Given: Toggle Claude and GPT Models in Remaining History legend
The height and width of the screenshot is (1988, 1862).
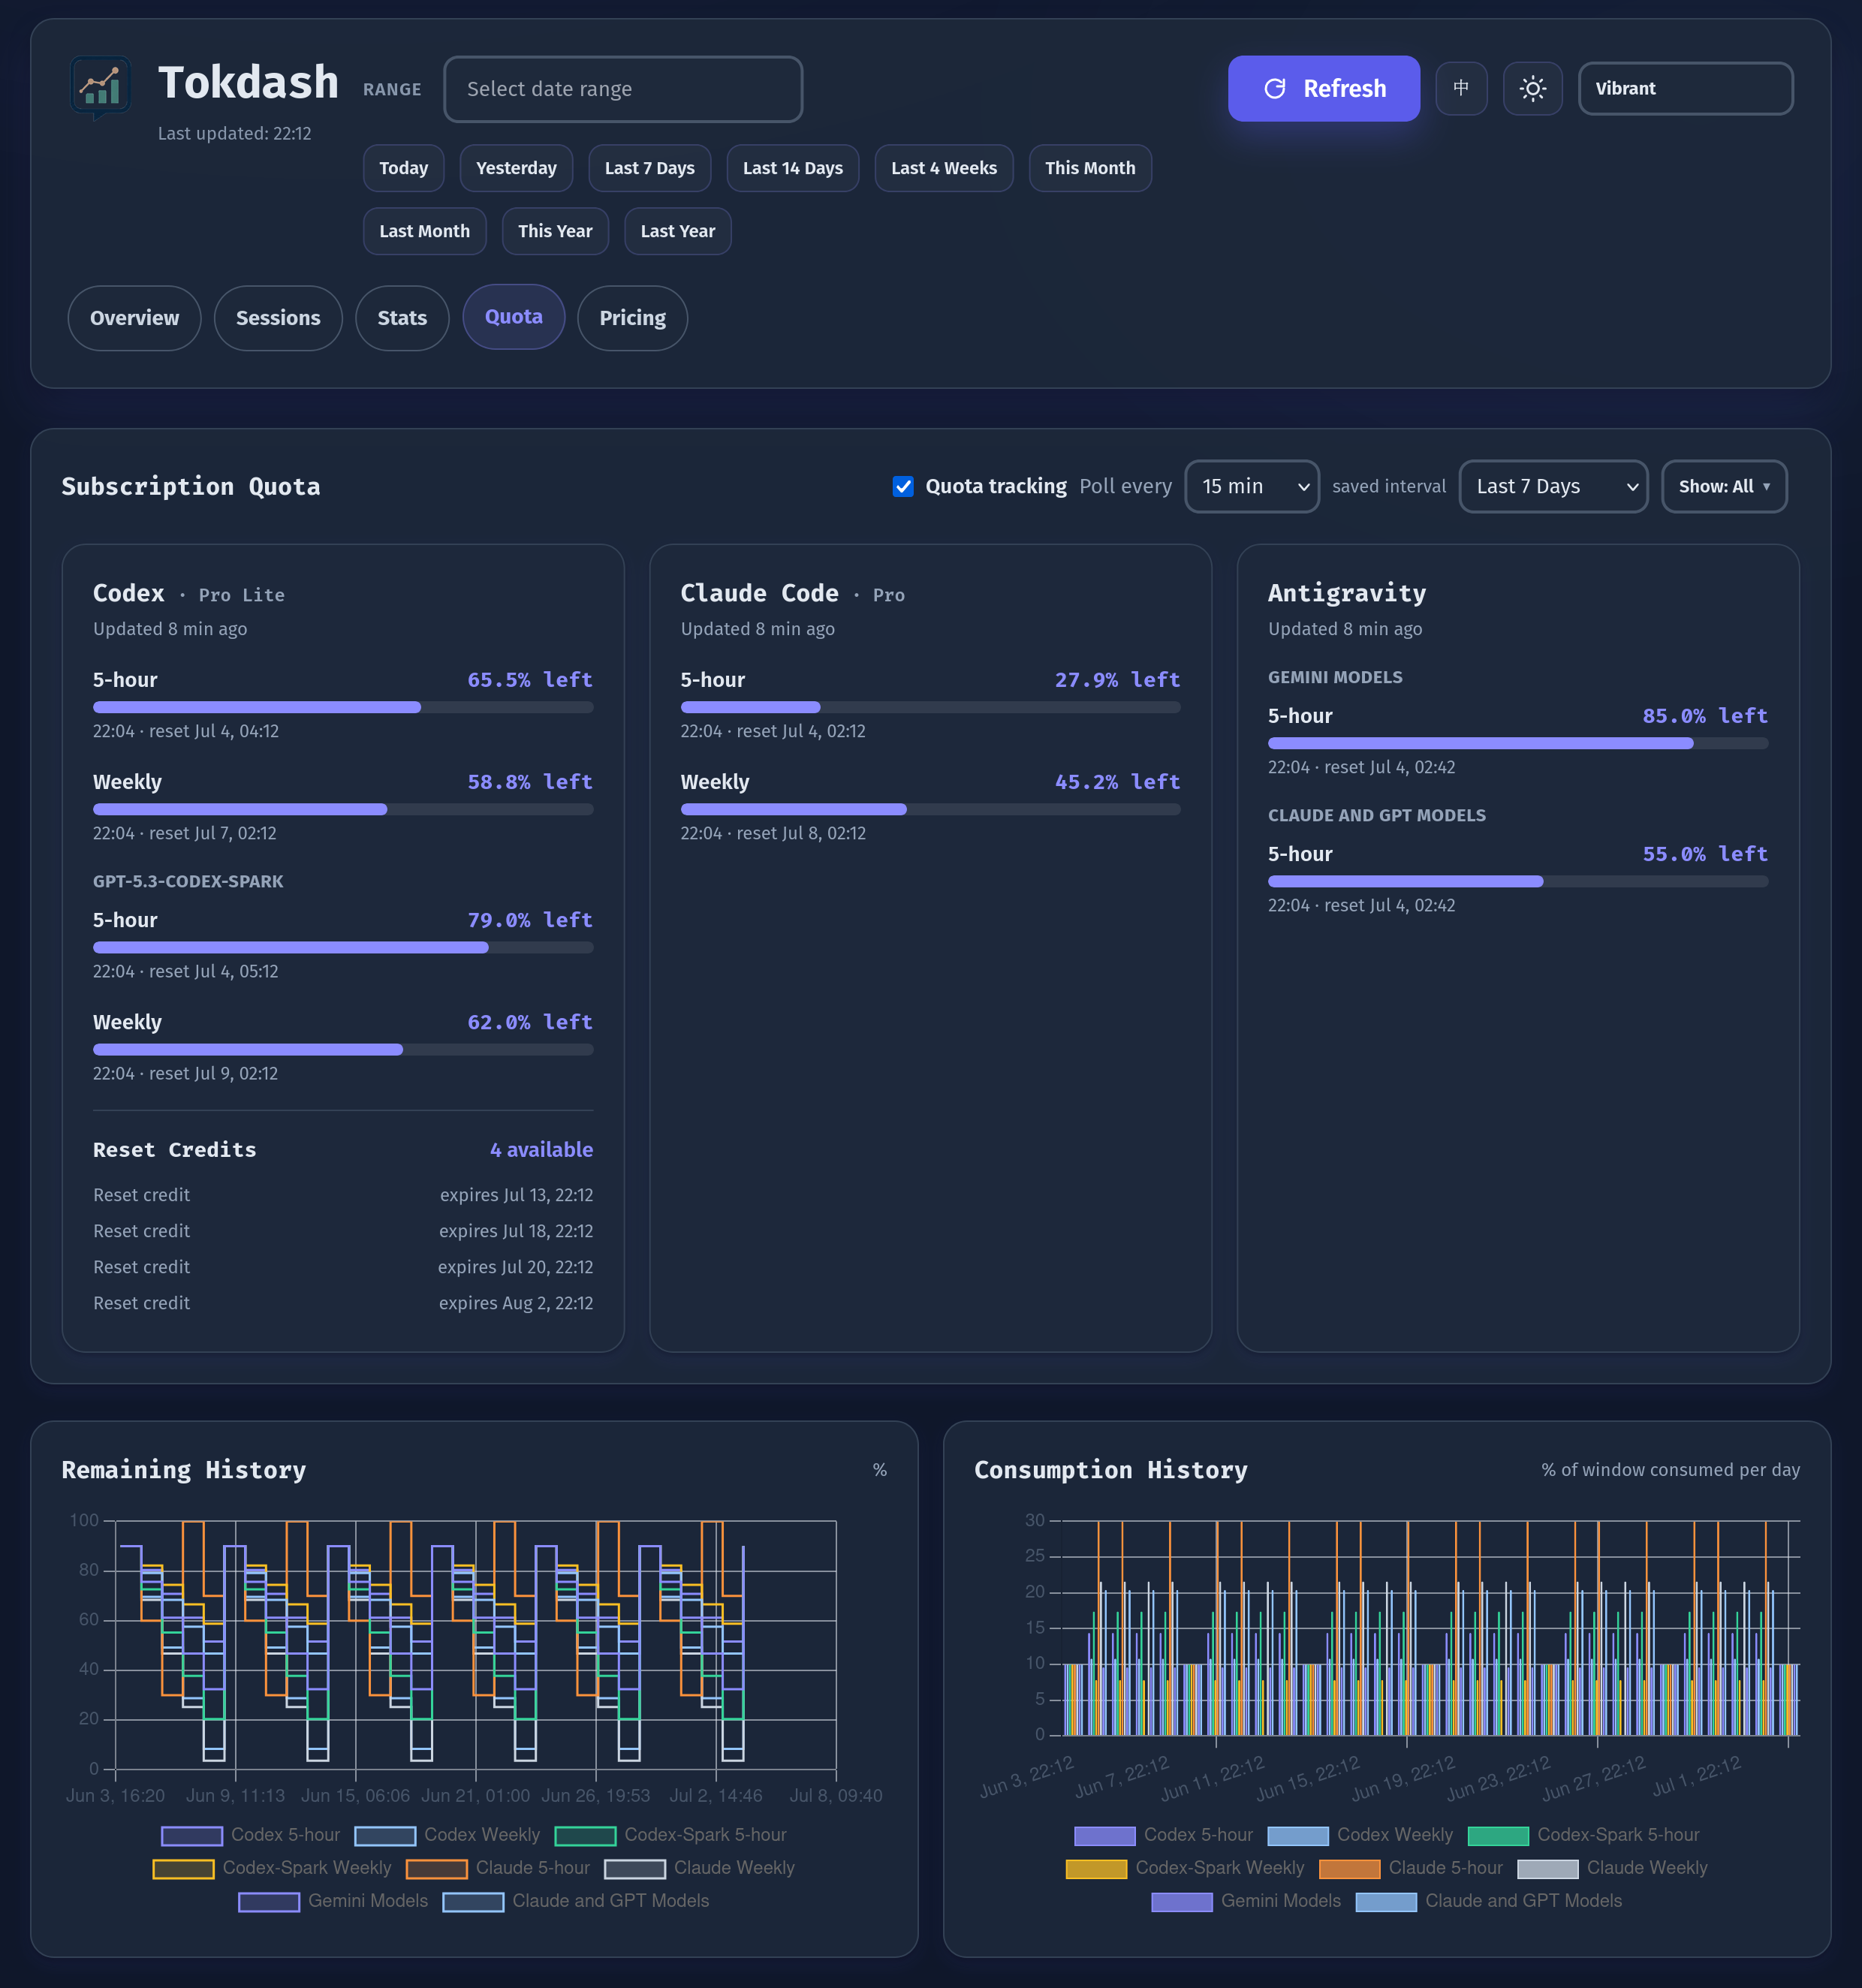Looking at the screenshot, I should click(576, 1901).
